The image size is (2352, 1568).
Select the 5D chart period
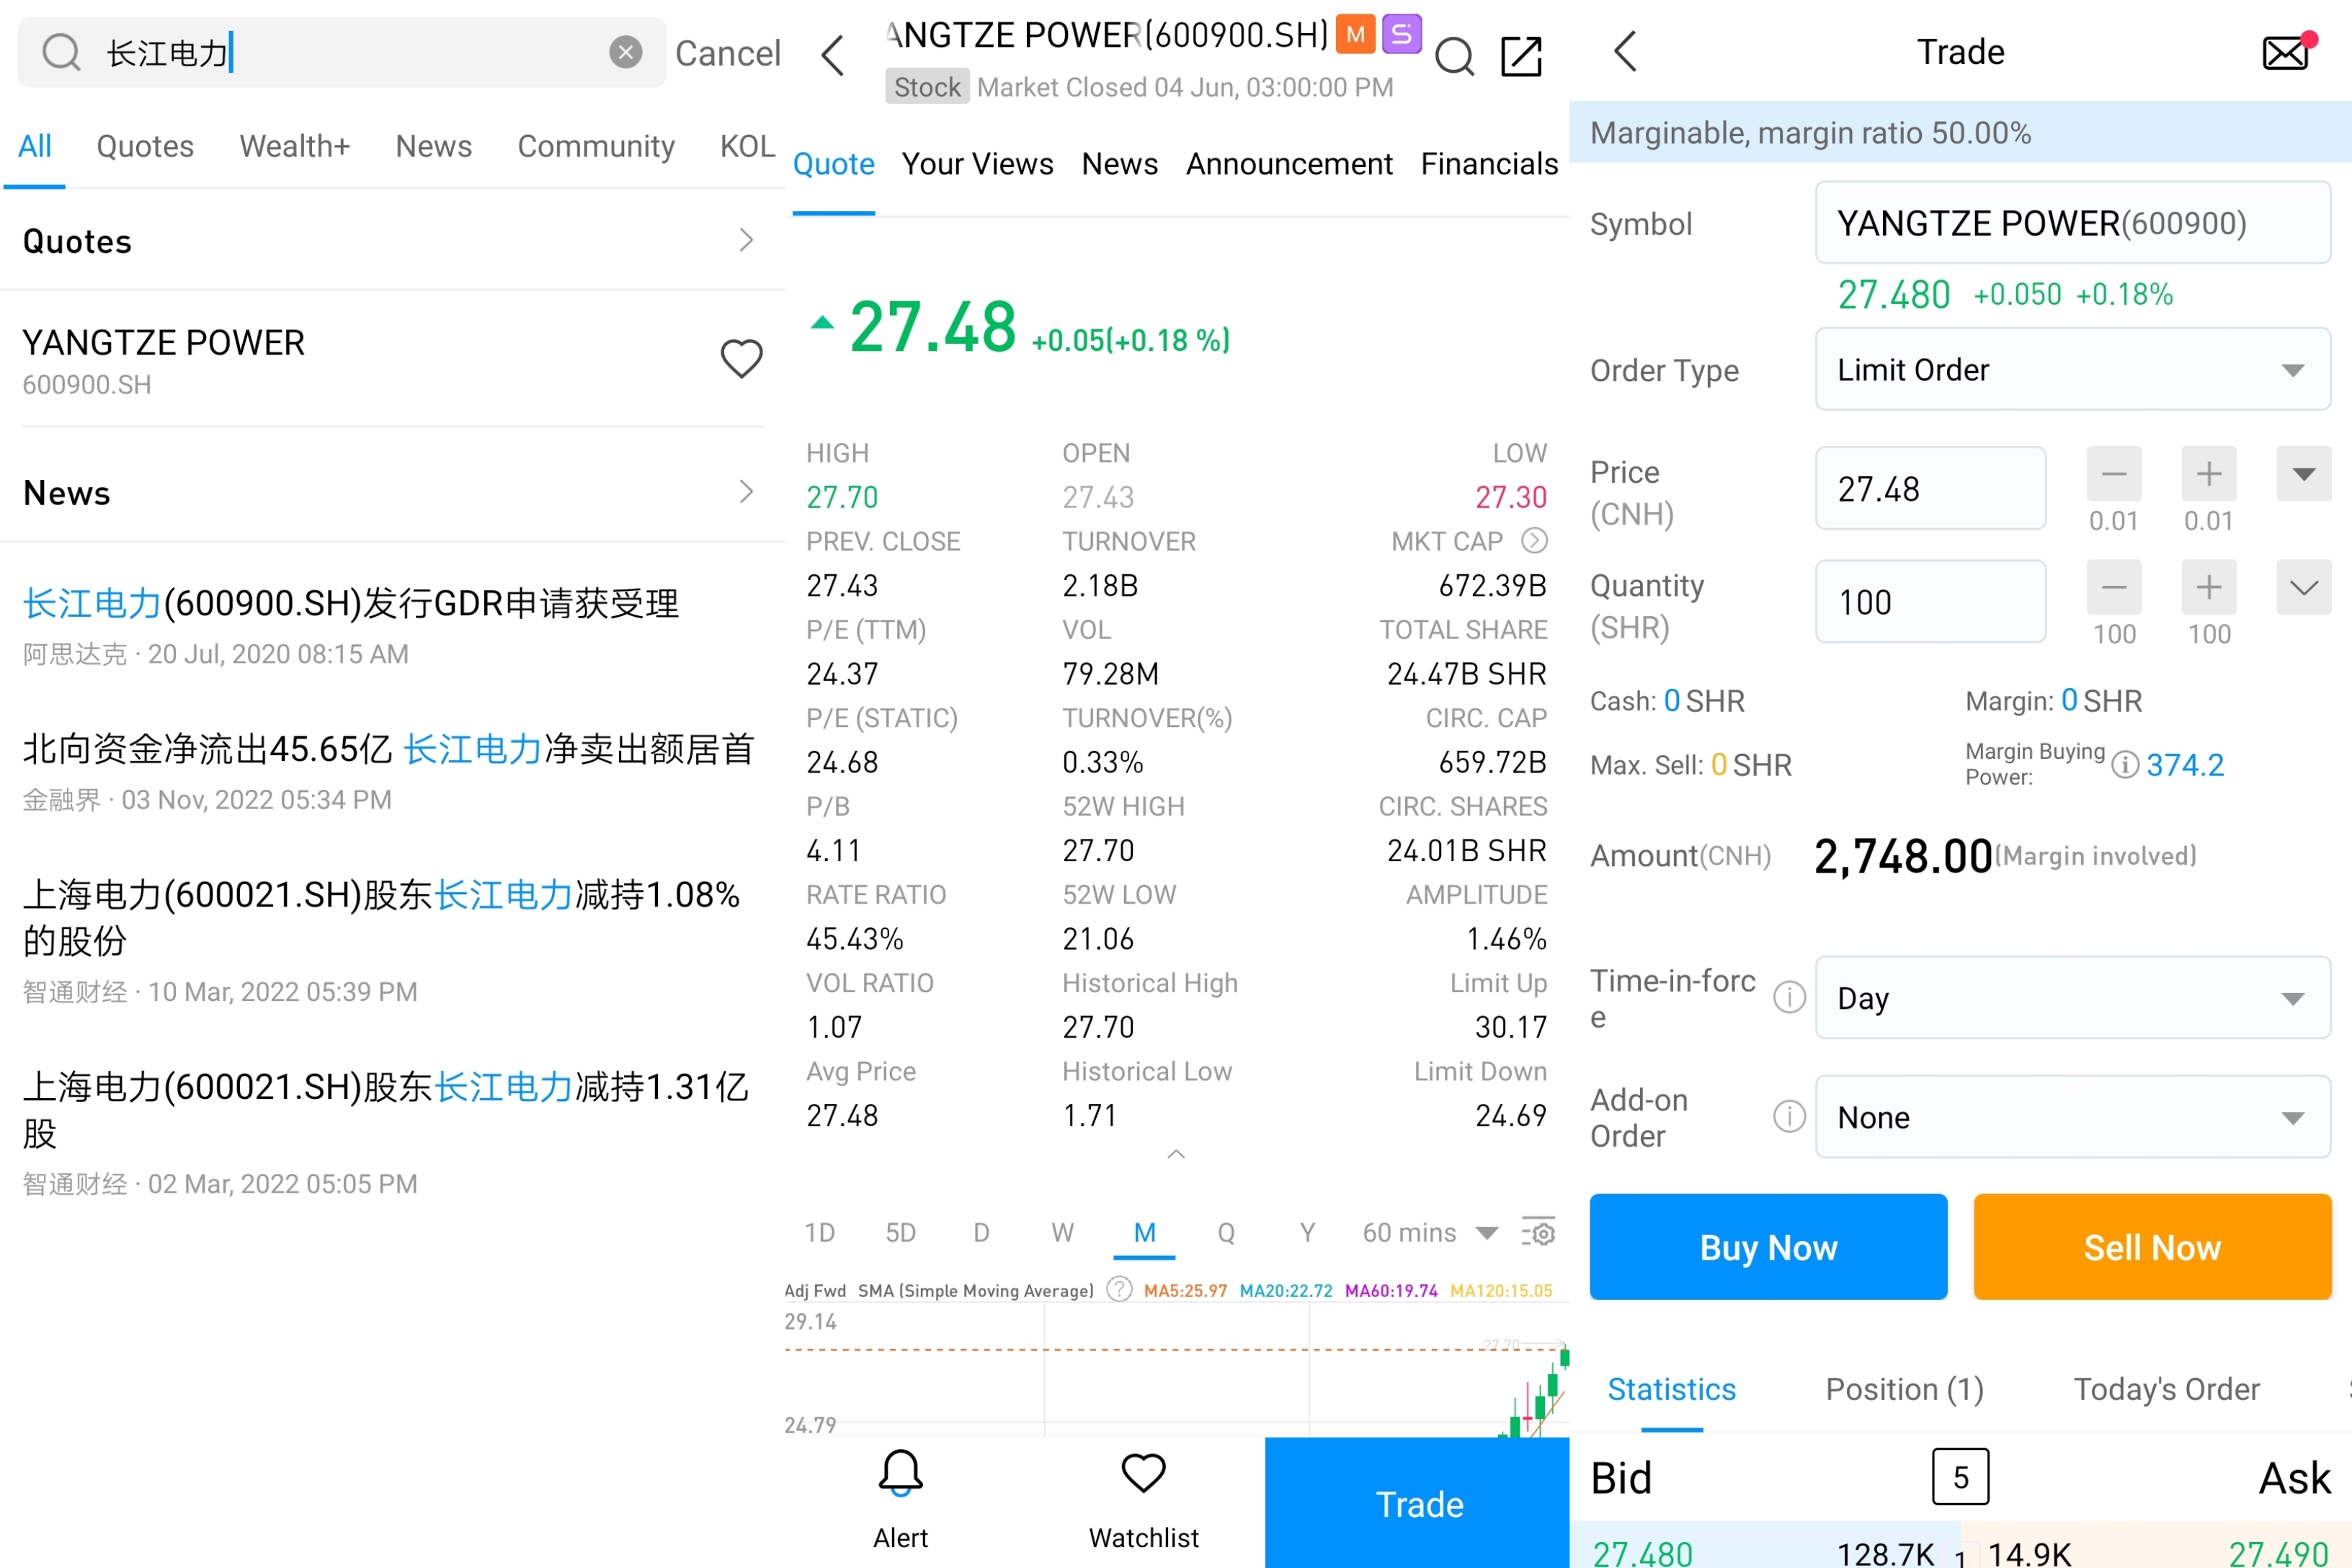click(900, 1233)
